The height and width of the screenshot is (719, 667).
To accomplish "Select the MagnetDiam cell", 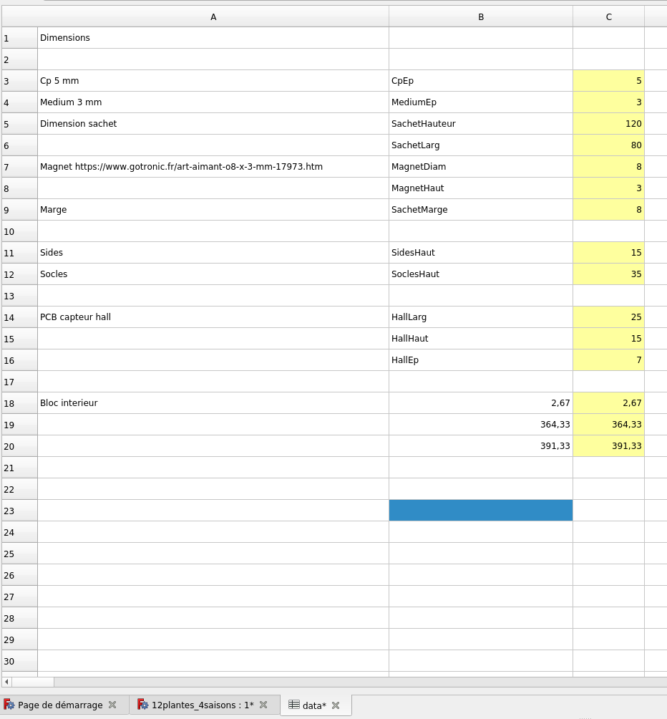I will pyautogui.click(x=480, y=167).
